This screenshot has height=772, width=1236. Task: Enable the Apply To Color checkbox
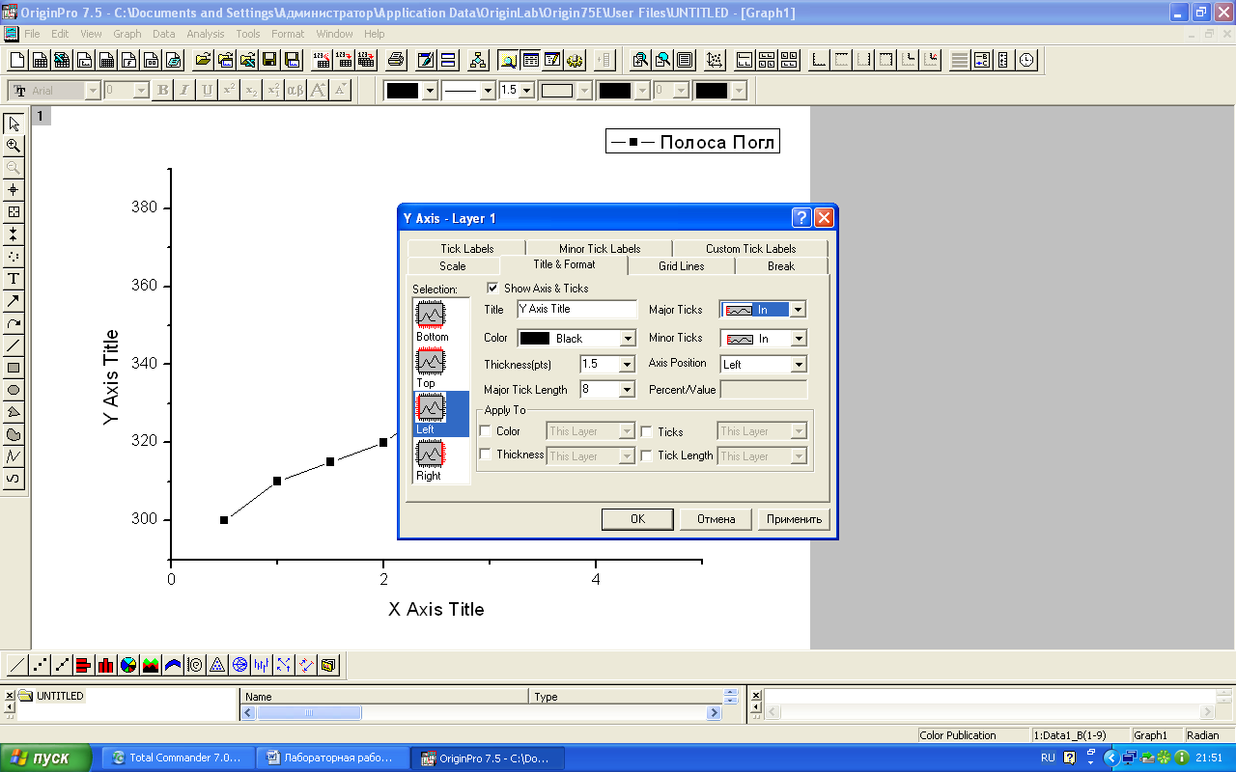pyautogui.click(x=486, y=431)
